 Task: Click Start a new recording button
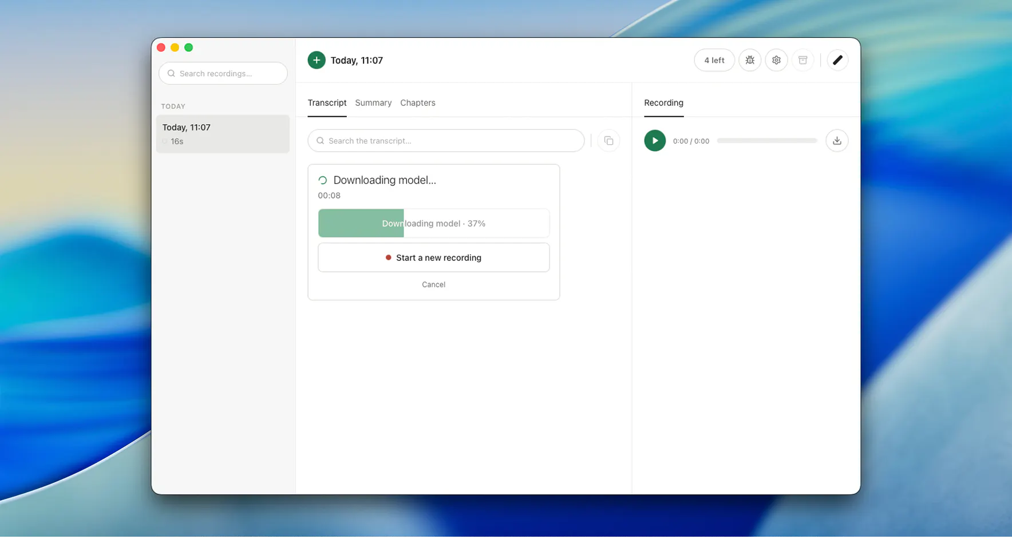434,257
